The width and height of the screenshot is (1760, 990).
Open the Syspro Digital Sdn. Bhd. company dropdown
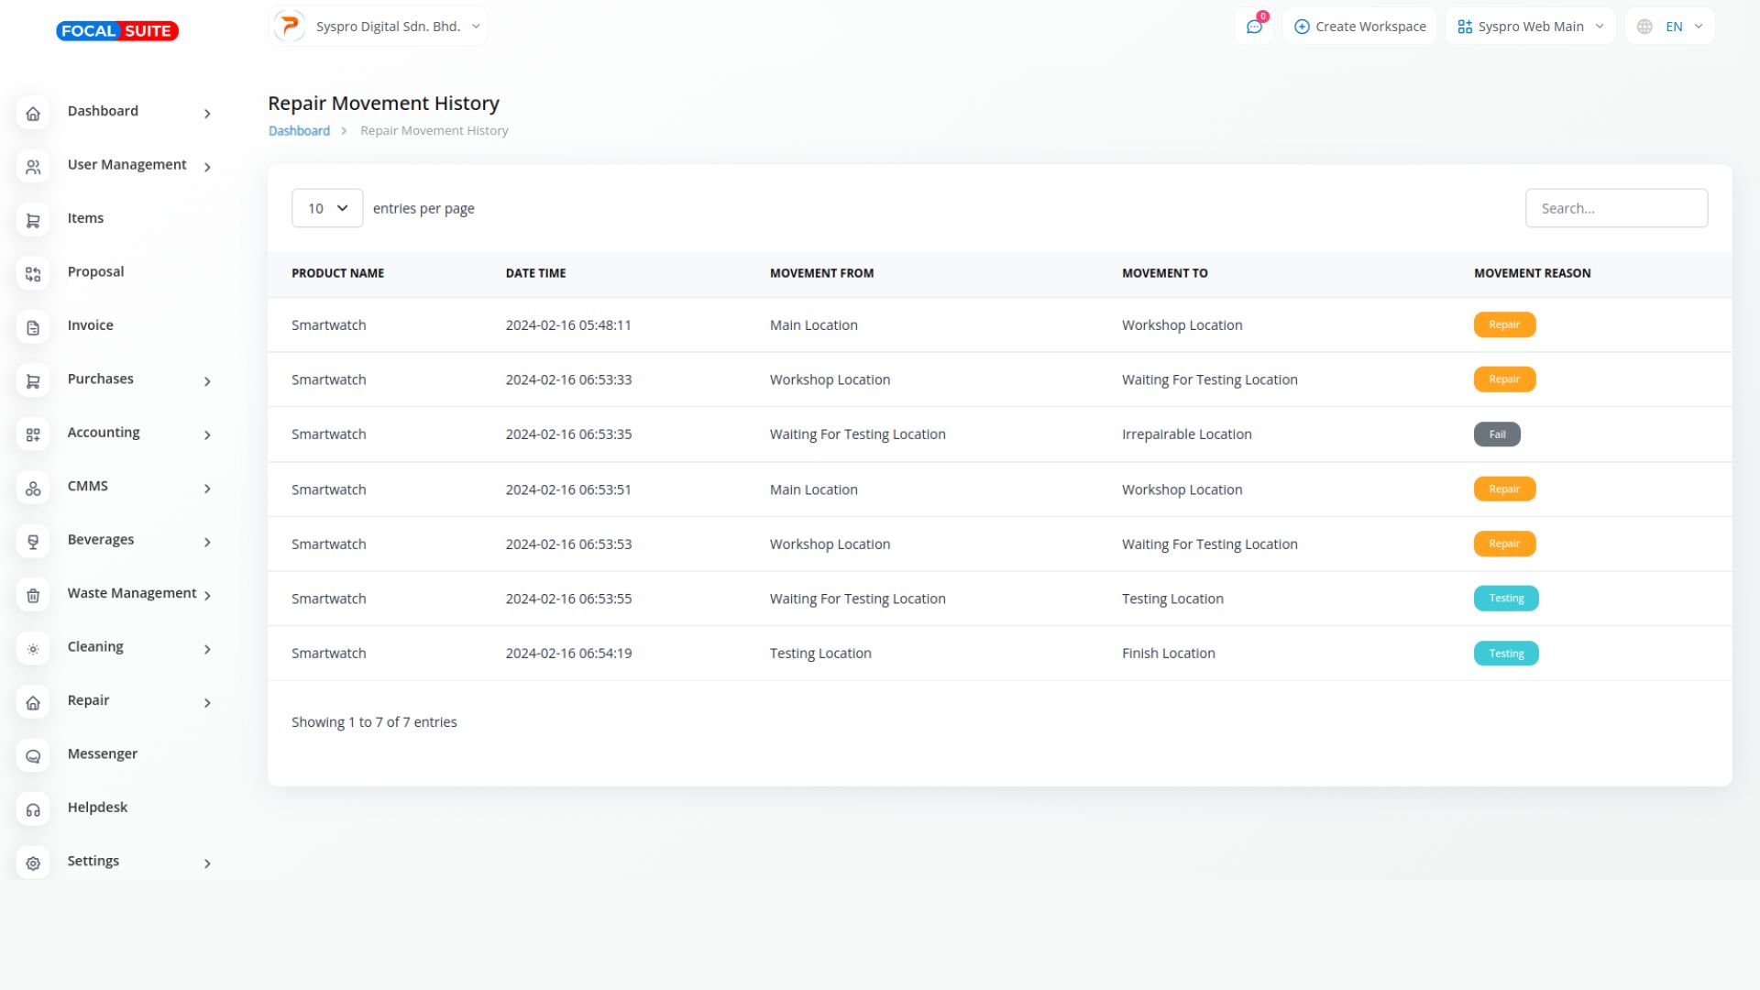tap(379, 27)
